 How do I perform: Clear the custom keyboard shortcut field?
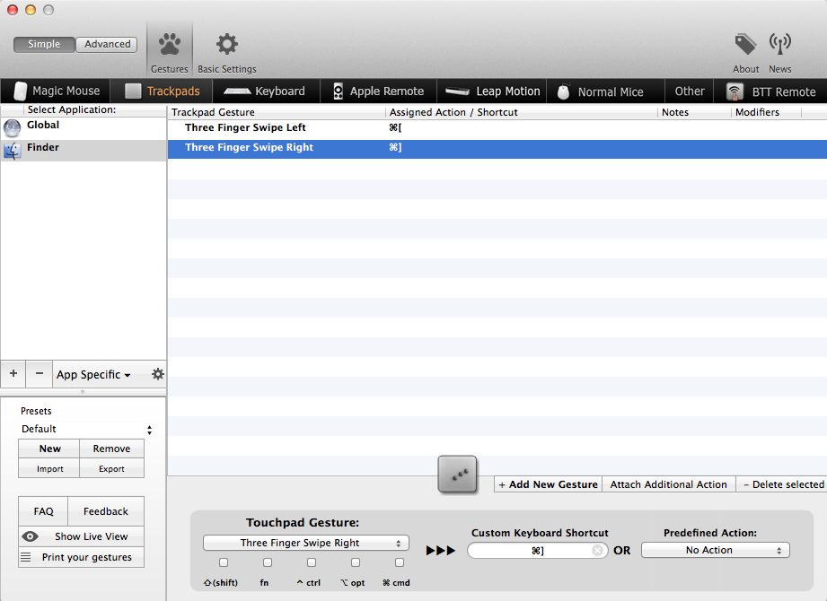(597, 551)
